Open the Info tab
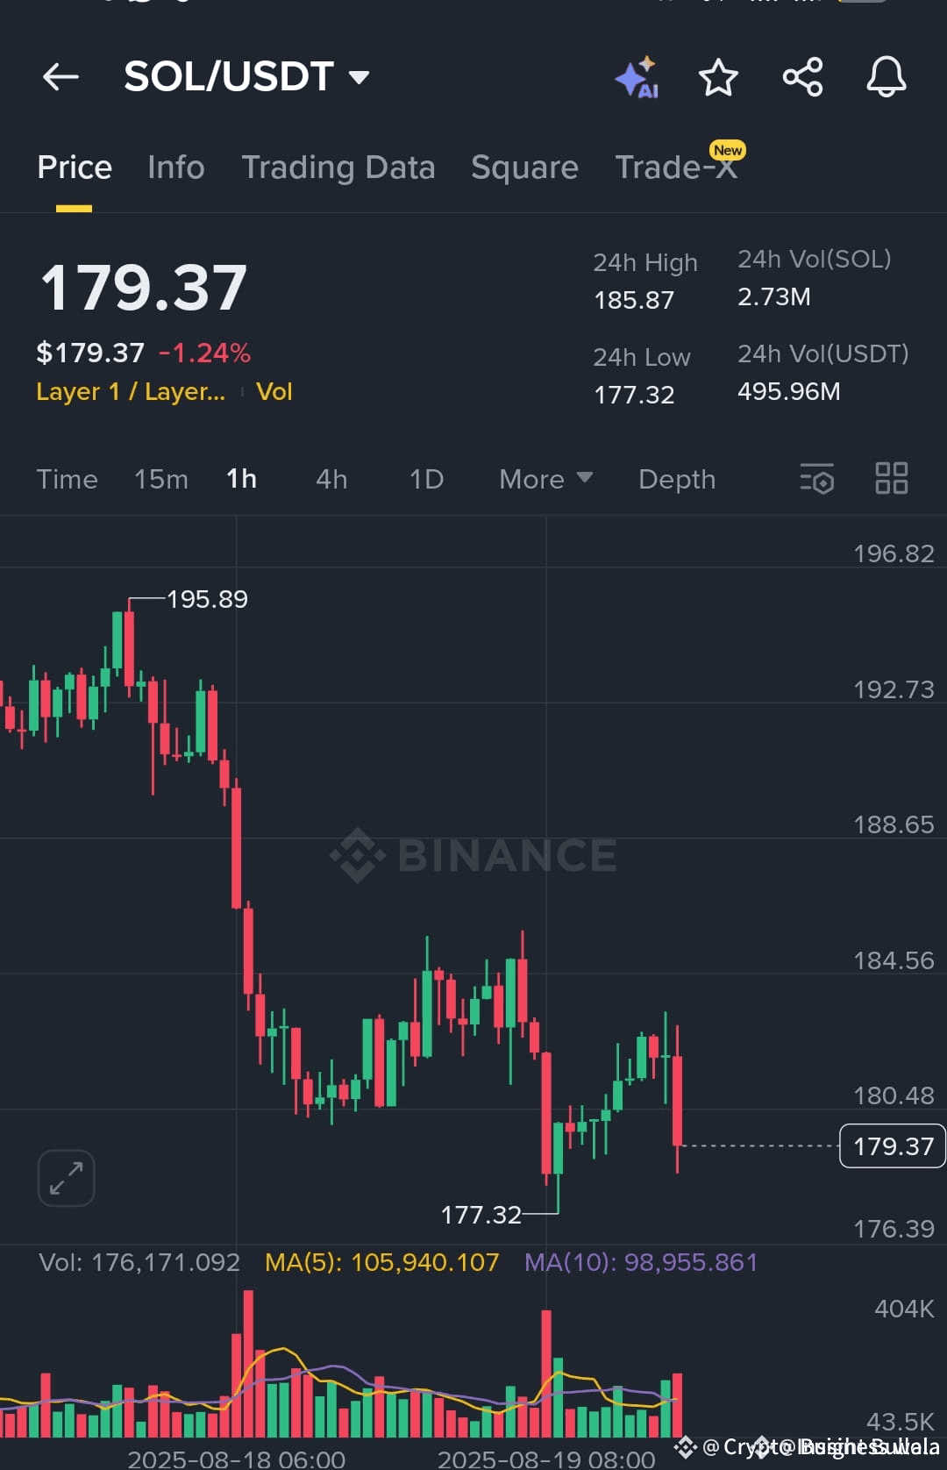The image size is (947, 1470). click(176, 168)
